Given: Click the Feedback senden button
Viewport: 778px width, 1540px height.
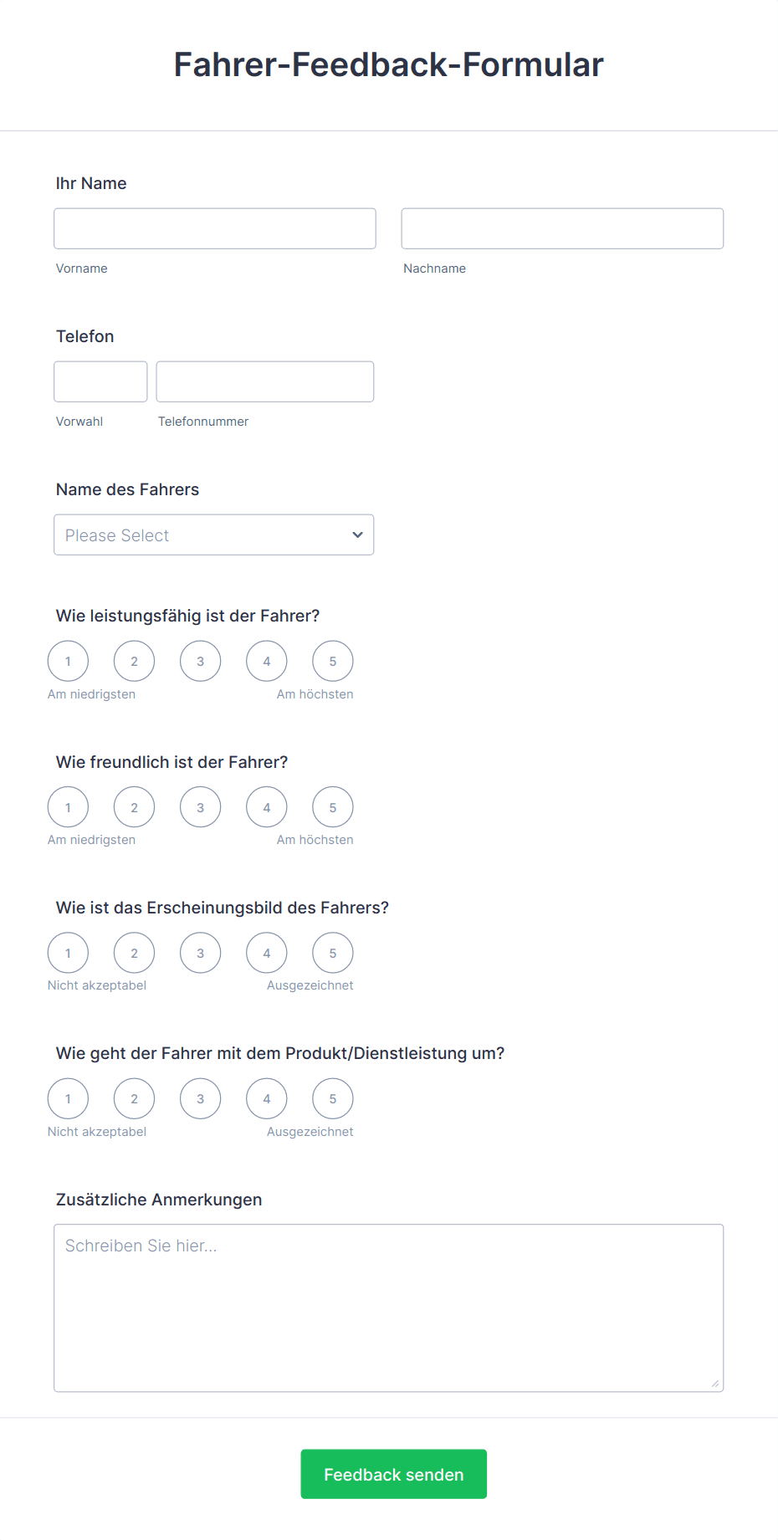Looking at the screenshot, I should pos(393,1474).
